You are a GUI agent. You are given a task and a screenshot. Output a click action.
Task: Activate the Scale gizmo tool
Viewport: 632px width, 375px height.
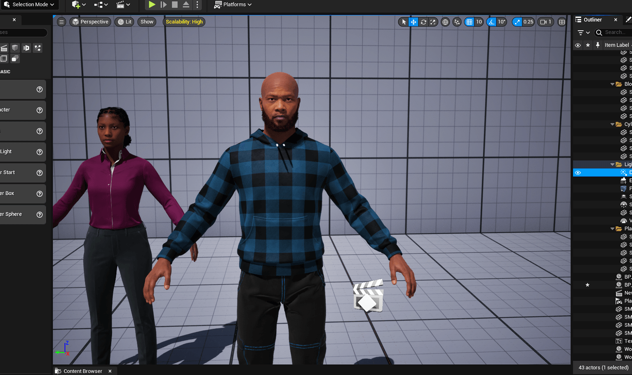[x=433, y=22]
